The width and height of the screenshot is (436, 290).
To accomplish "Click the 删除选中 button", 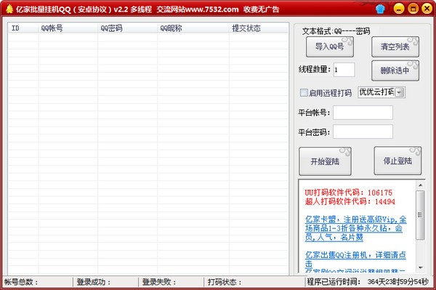I will [395, 71].
